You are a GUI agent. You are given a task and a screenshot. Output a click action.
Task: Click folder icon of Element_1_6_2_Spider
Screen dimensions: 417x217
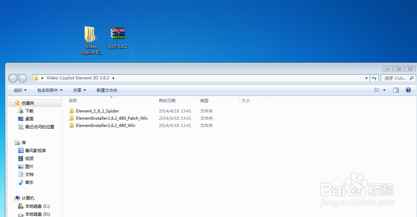pos(72,111)
